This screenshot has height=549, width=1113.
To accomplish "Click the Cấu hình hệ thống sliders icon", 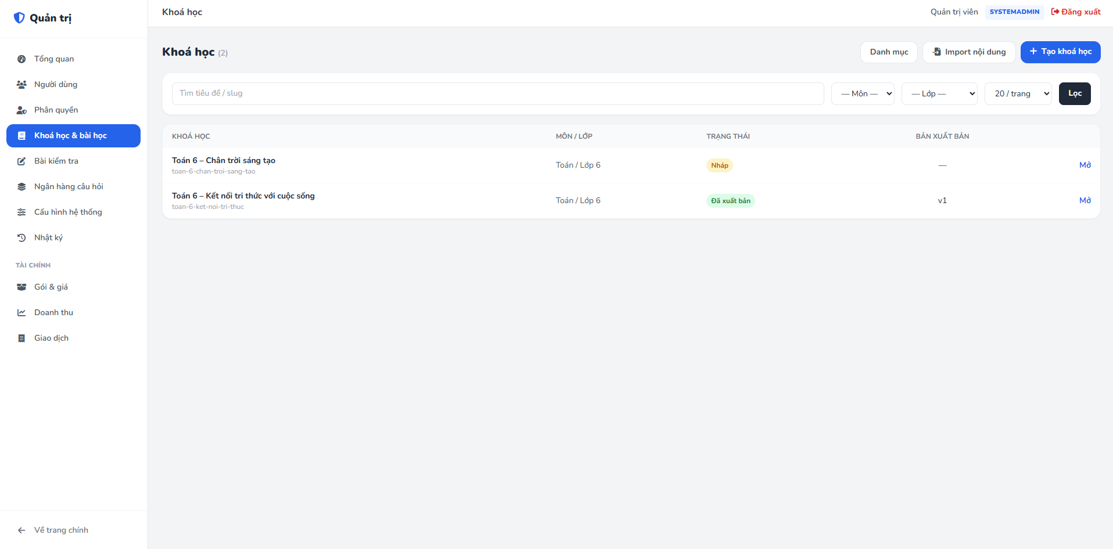I will (x=21, y=212).
